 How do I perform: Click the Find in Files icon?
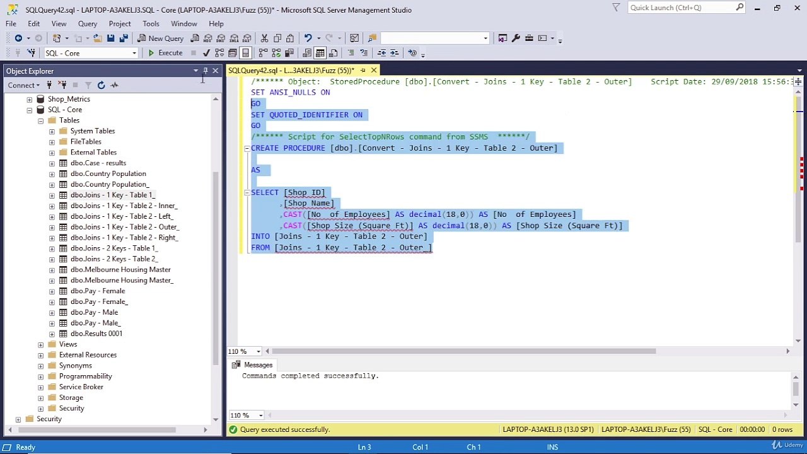click(x=372, y=38)
